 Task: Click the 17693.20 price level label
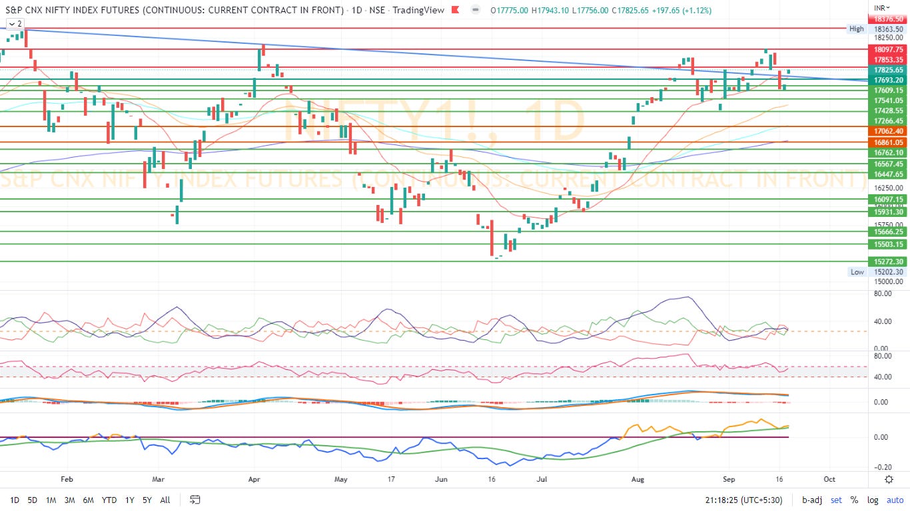click(889, 79)
